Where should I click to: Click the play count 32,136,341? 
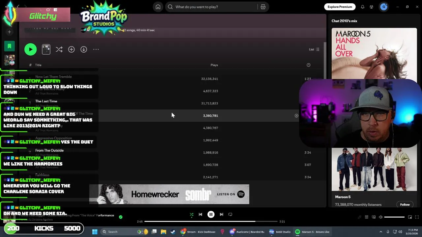tap(210, 79)
